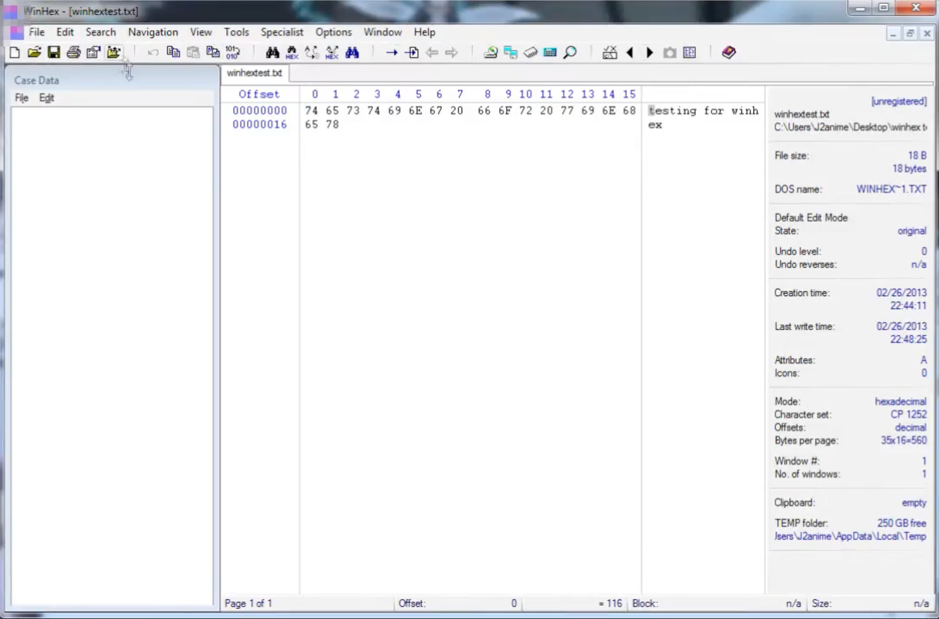The image size is (939, 619).
Task: Open the Options menu
Action: pyautogui.click(x=333, y=32)
